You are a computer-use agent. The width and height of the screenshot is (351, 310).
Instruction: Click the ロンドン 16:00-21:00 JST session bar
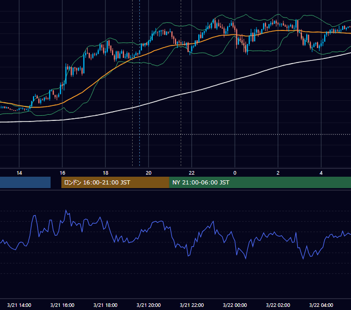(x=115, y=182)
